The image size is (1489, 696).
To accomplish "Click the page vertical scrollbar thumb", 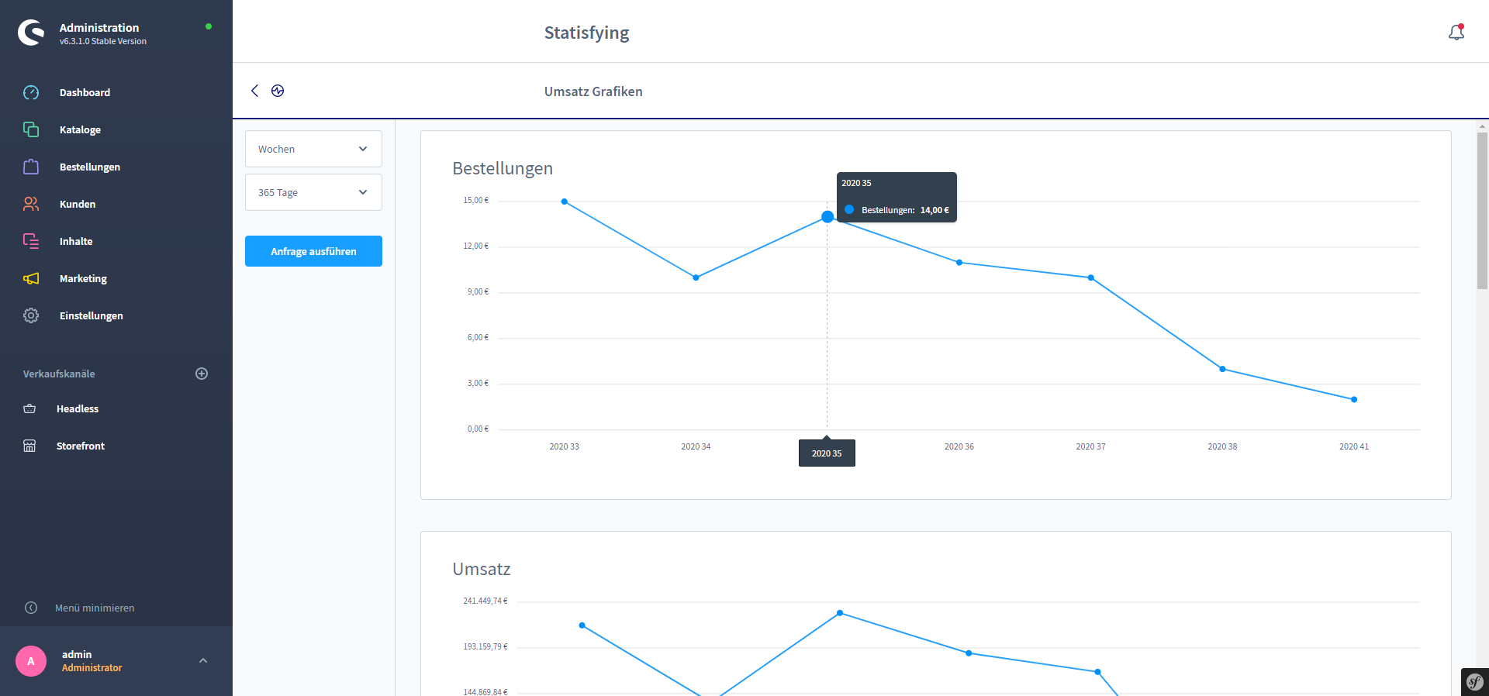I will pyautogui.click(x=1482, y=211).
